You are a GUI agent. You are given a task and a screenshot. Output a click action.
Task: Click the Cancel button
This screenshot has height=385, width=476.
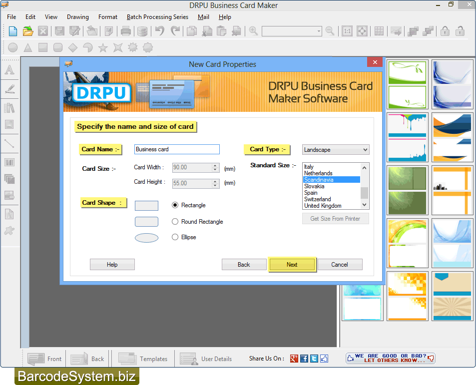coord(340,265)
